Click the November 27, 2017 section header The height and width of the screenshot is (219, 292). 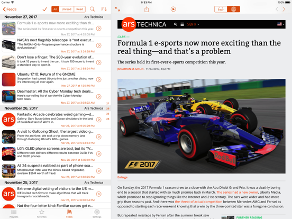(56, 17)
